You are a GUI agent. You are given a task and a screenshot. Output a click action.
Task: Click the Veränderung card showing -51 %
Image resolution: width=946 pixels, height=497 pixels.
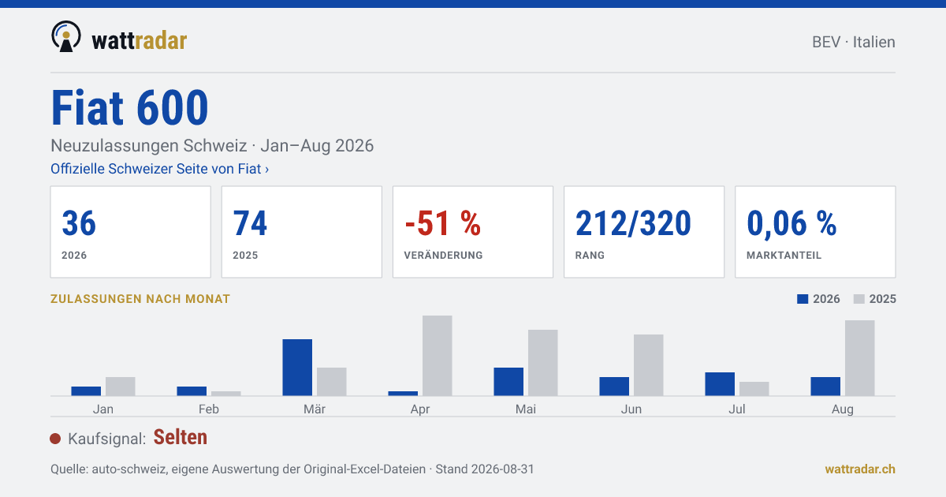point(473,232)
